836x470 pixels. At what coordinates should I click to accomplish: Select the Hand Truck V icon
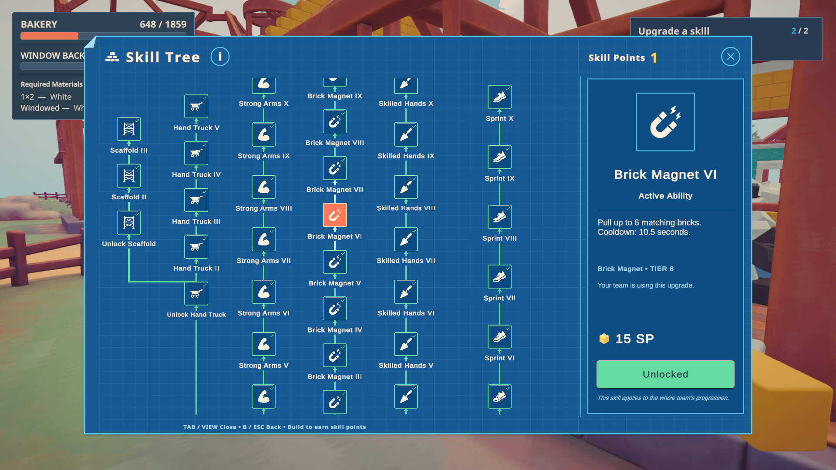[x=196, y=106]
